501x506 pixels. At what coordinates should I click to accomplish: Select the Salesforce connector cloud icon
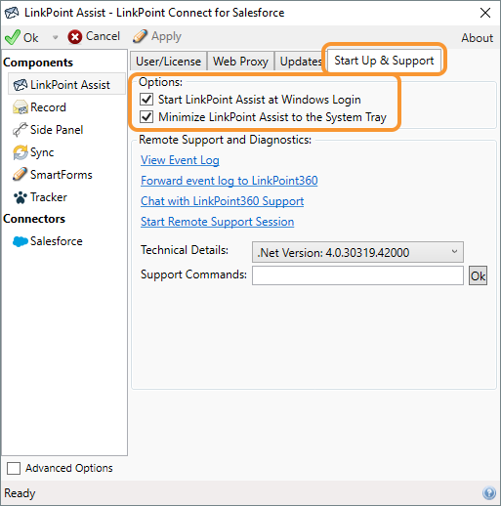point(21,241)
